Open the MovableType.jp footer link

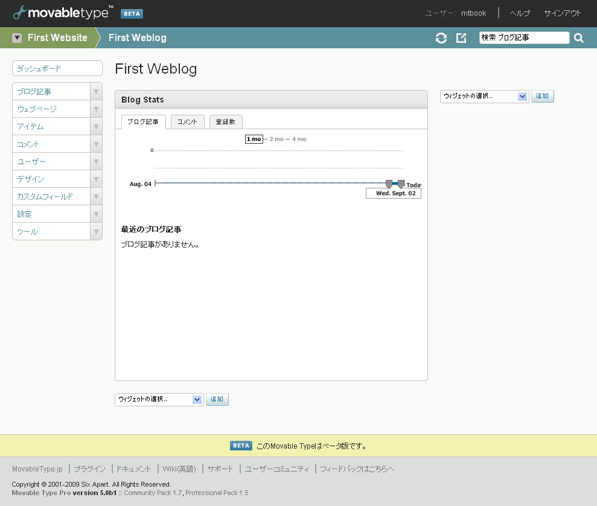pos(37,469)
